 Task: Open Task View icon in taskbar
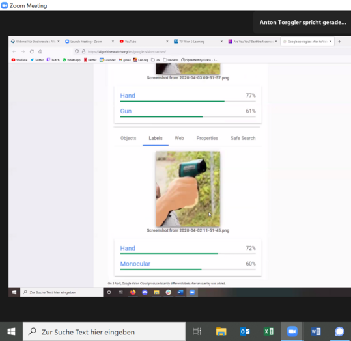click(x=197, y=331)
